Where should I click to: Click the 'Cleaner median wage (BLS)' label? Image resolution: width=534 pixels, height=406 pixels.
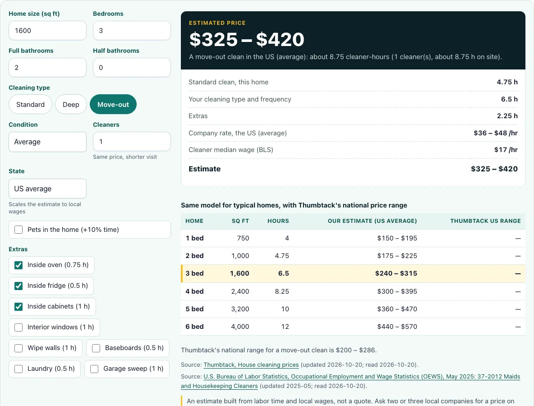231,149
